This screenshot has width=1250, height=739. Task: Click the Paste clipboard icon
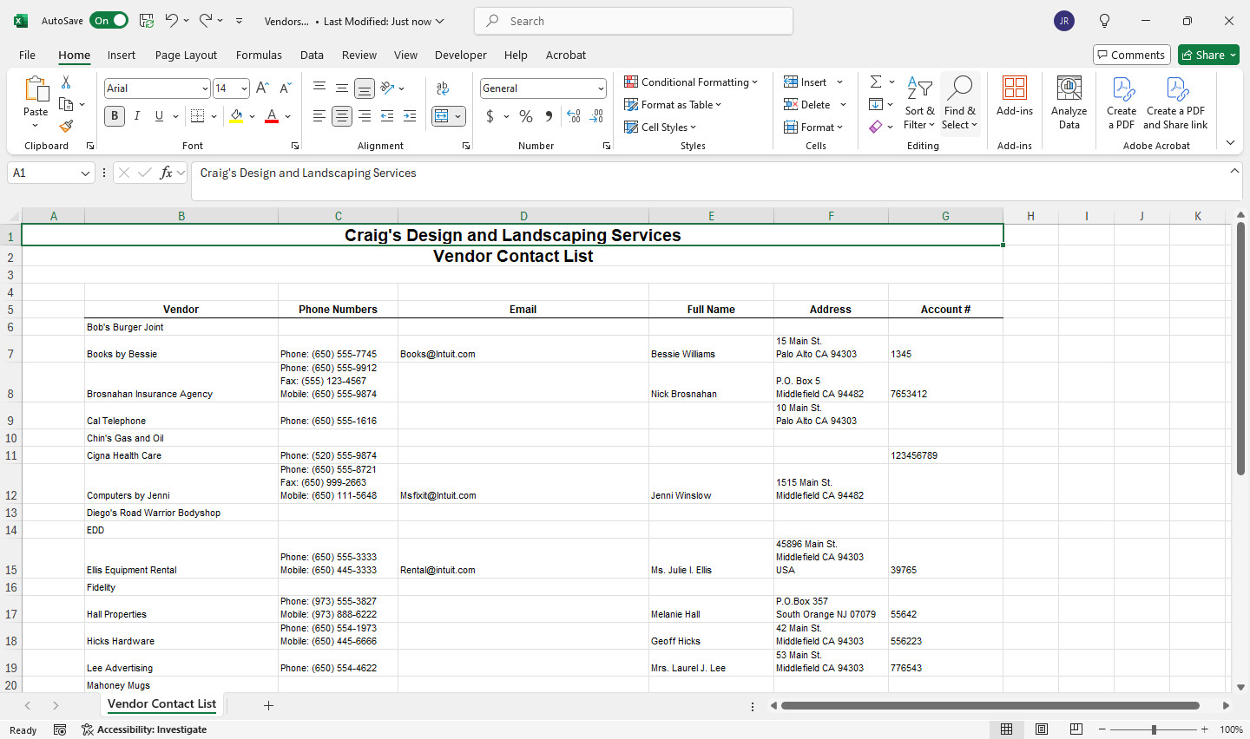click(x=36, y=89)
